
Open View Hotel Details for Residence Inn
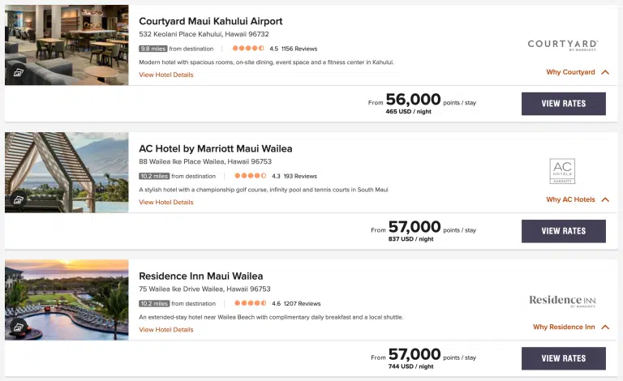[166, 330]
